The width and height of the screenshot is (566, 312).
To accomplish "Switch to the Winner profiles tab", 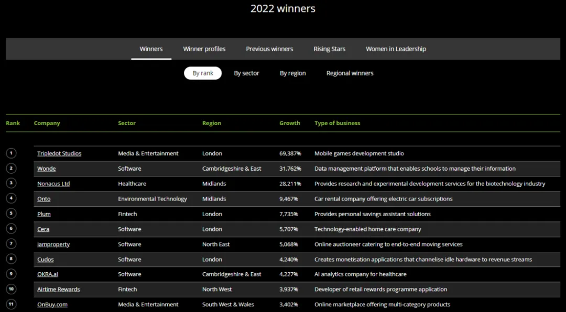I will [x=204, y=49].
